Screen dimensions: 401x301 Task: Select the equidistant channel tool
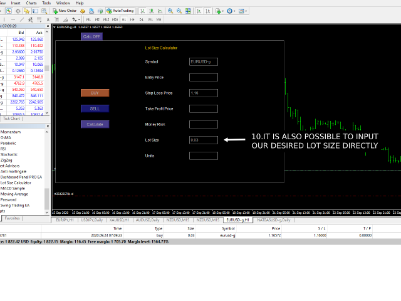(x=31, y=19)
